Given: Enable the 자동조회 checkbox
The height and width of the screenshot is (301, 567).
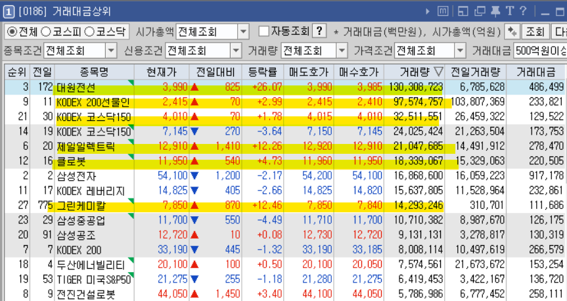Looking at the screenshot, I should click(x=264, y=31).
